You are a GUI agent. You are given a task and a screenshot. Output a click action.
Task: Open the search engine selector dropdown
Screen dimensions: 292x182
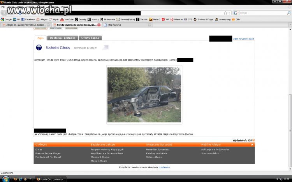click(x=236, y=13)
